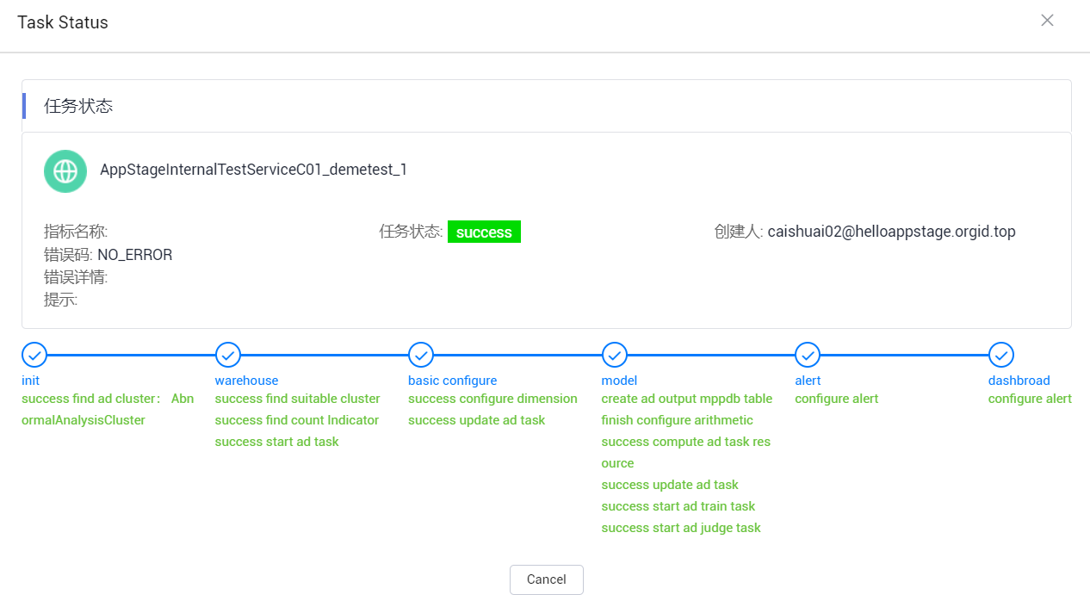
Task: Click the NO_ERROR error code text
Action: coord(134,255)
